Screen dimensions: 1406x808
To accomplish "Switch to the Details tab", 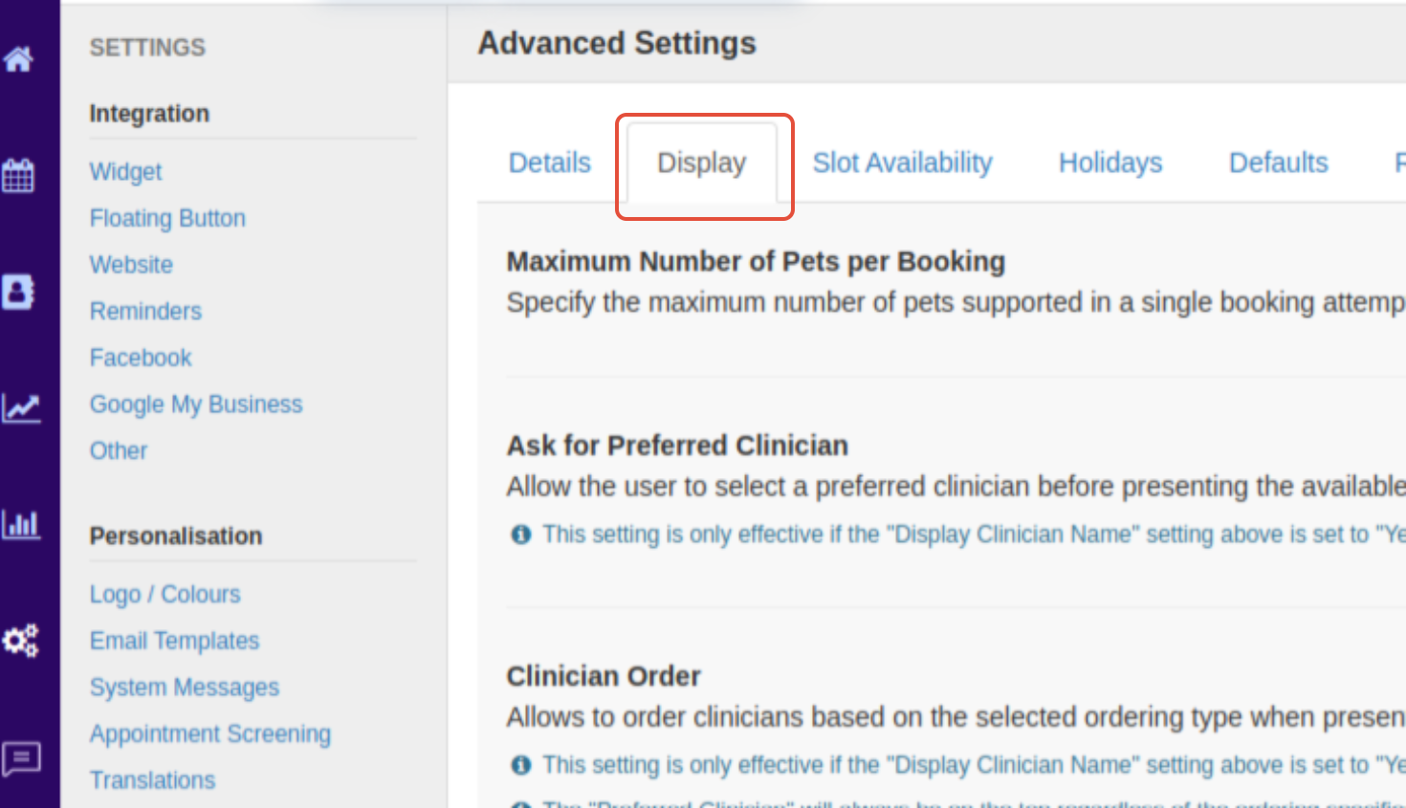I will (549, 163).
